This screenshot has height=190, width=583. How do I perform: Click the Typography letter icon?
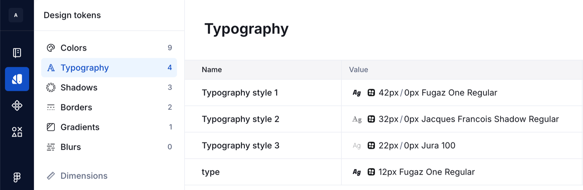pyautogui.click(x=51, y=68)
